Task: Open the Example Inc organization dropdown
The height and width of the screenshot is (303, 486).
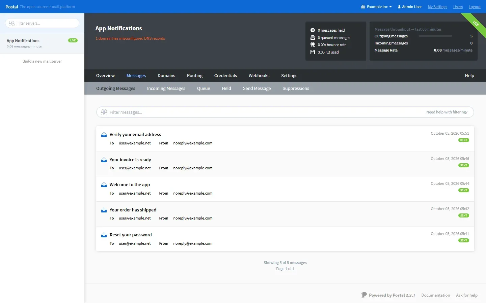Action: [376, 7]
